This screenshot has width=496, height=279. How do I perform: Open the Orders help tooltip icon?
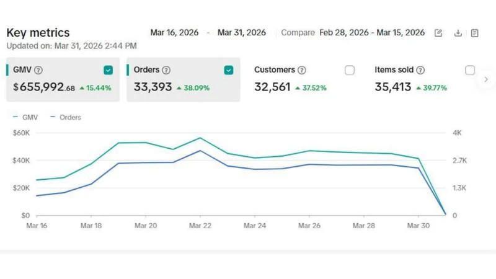point(166,70)
